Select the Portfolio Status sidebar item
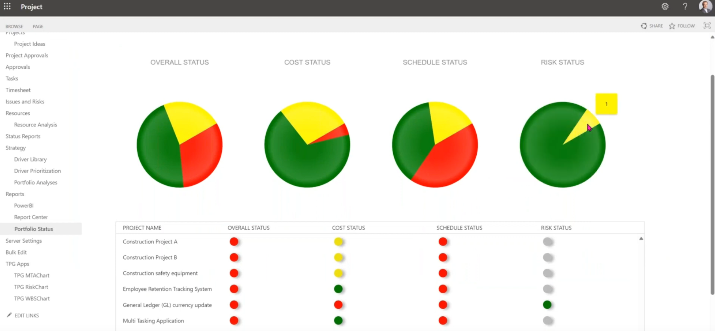This screenshot has width=715, height=331. pyautogui.click(x=34, y=229)
